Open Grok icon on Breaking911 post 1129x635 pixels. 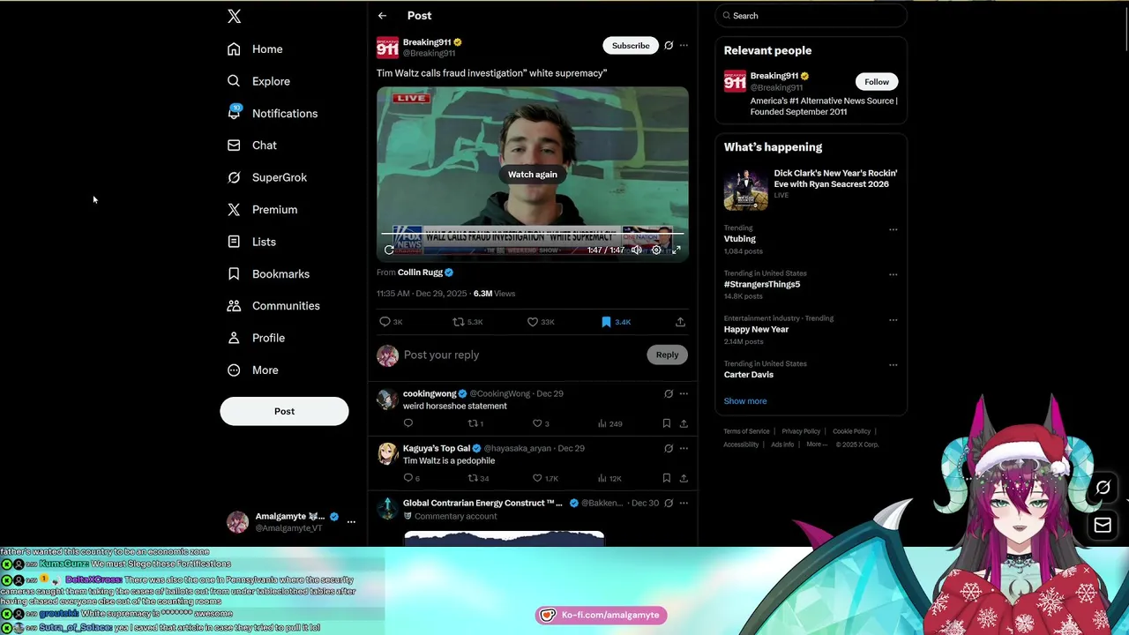click(669, 46)
